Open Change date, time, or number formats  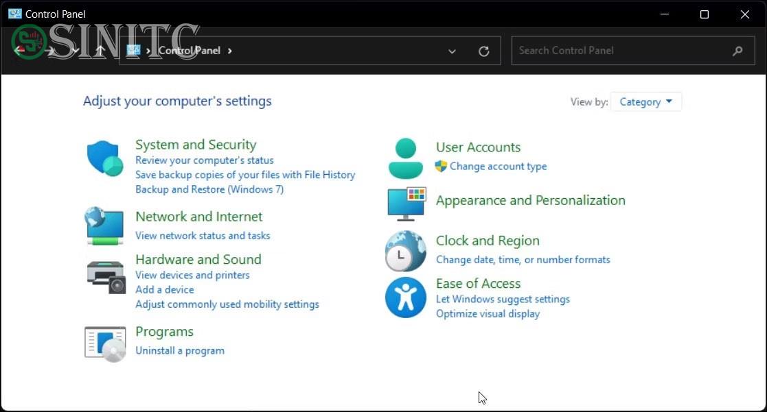(x=523, y=260)
